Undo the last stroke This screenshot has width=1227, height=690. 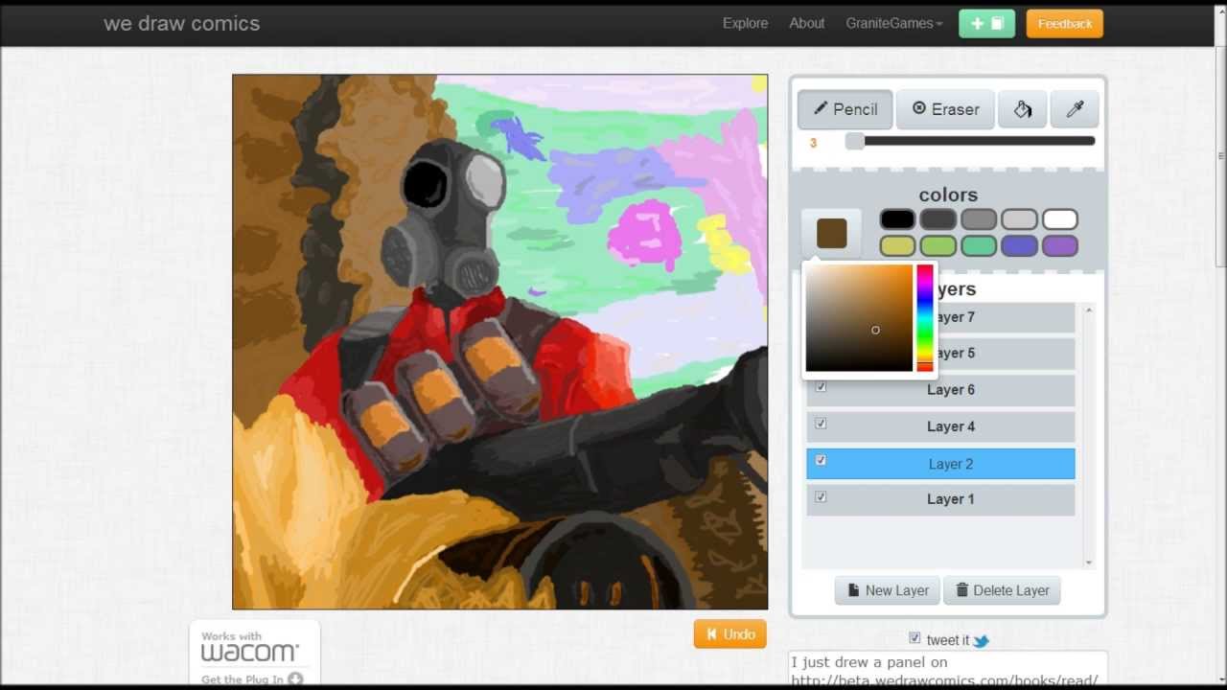(x=729, y=634)
